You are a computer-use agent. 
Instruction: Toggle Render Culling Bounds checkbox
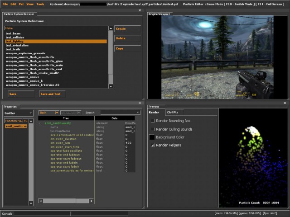(152, 129)
